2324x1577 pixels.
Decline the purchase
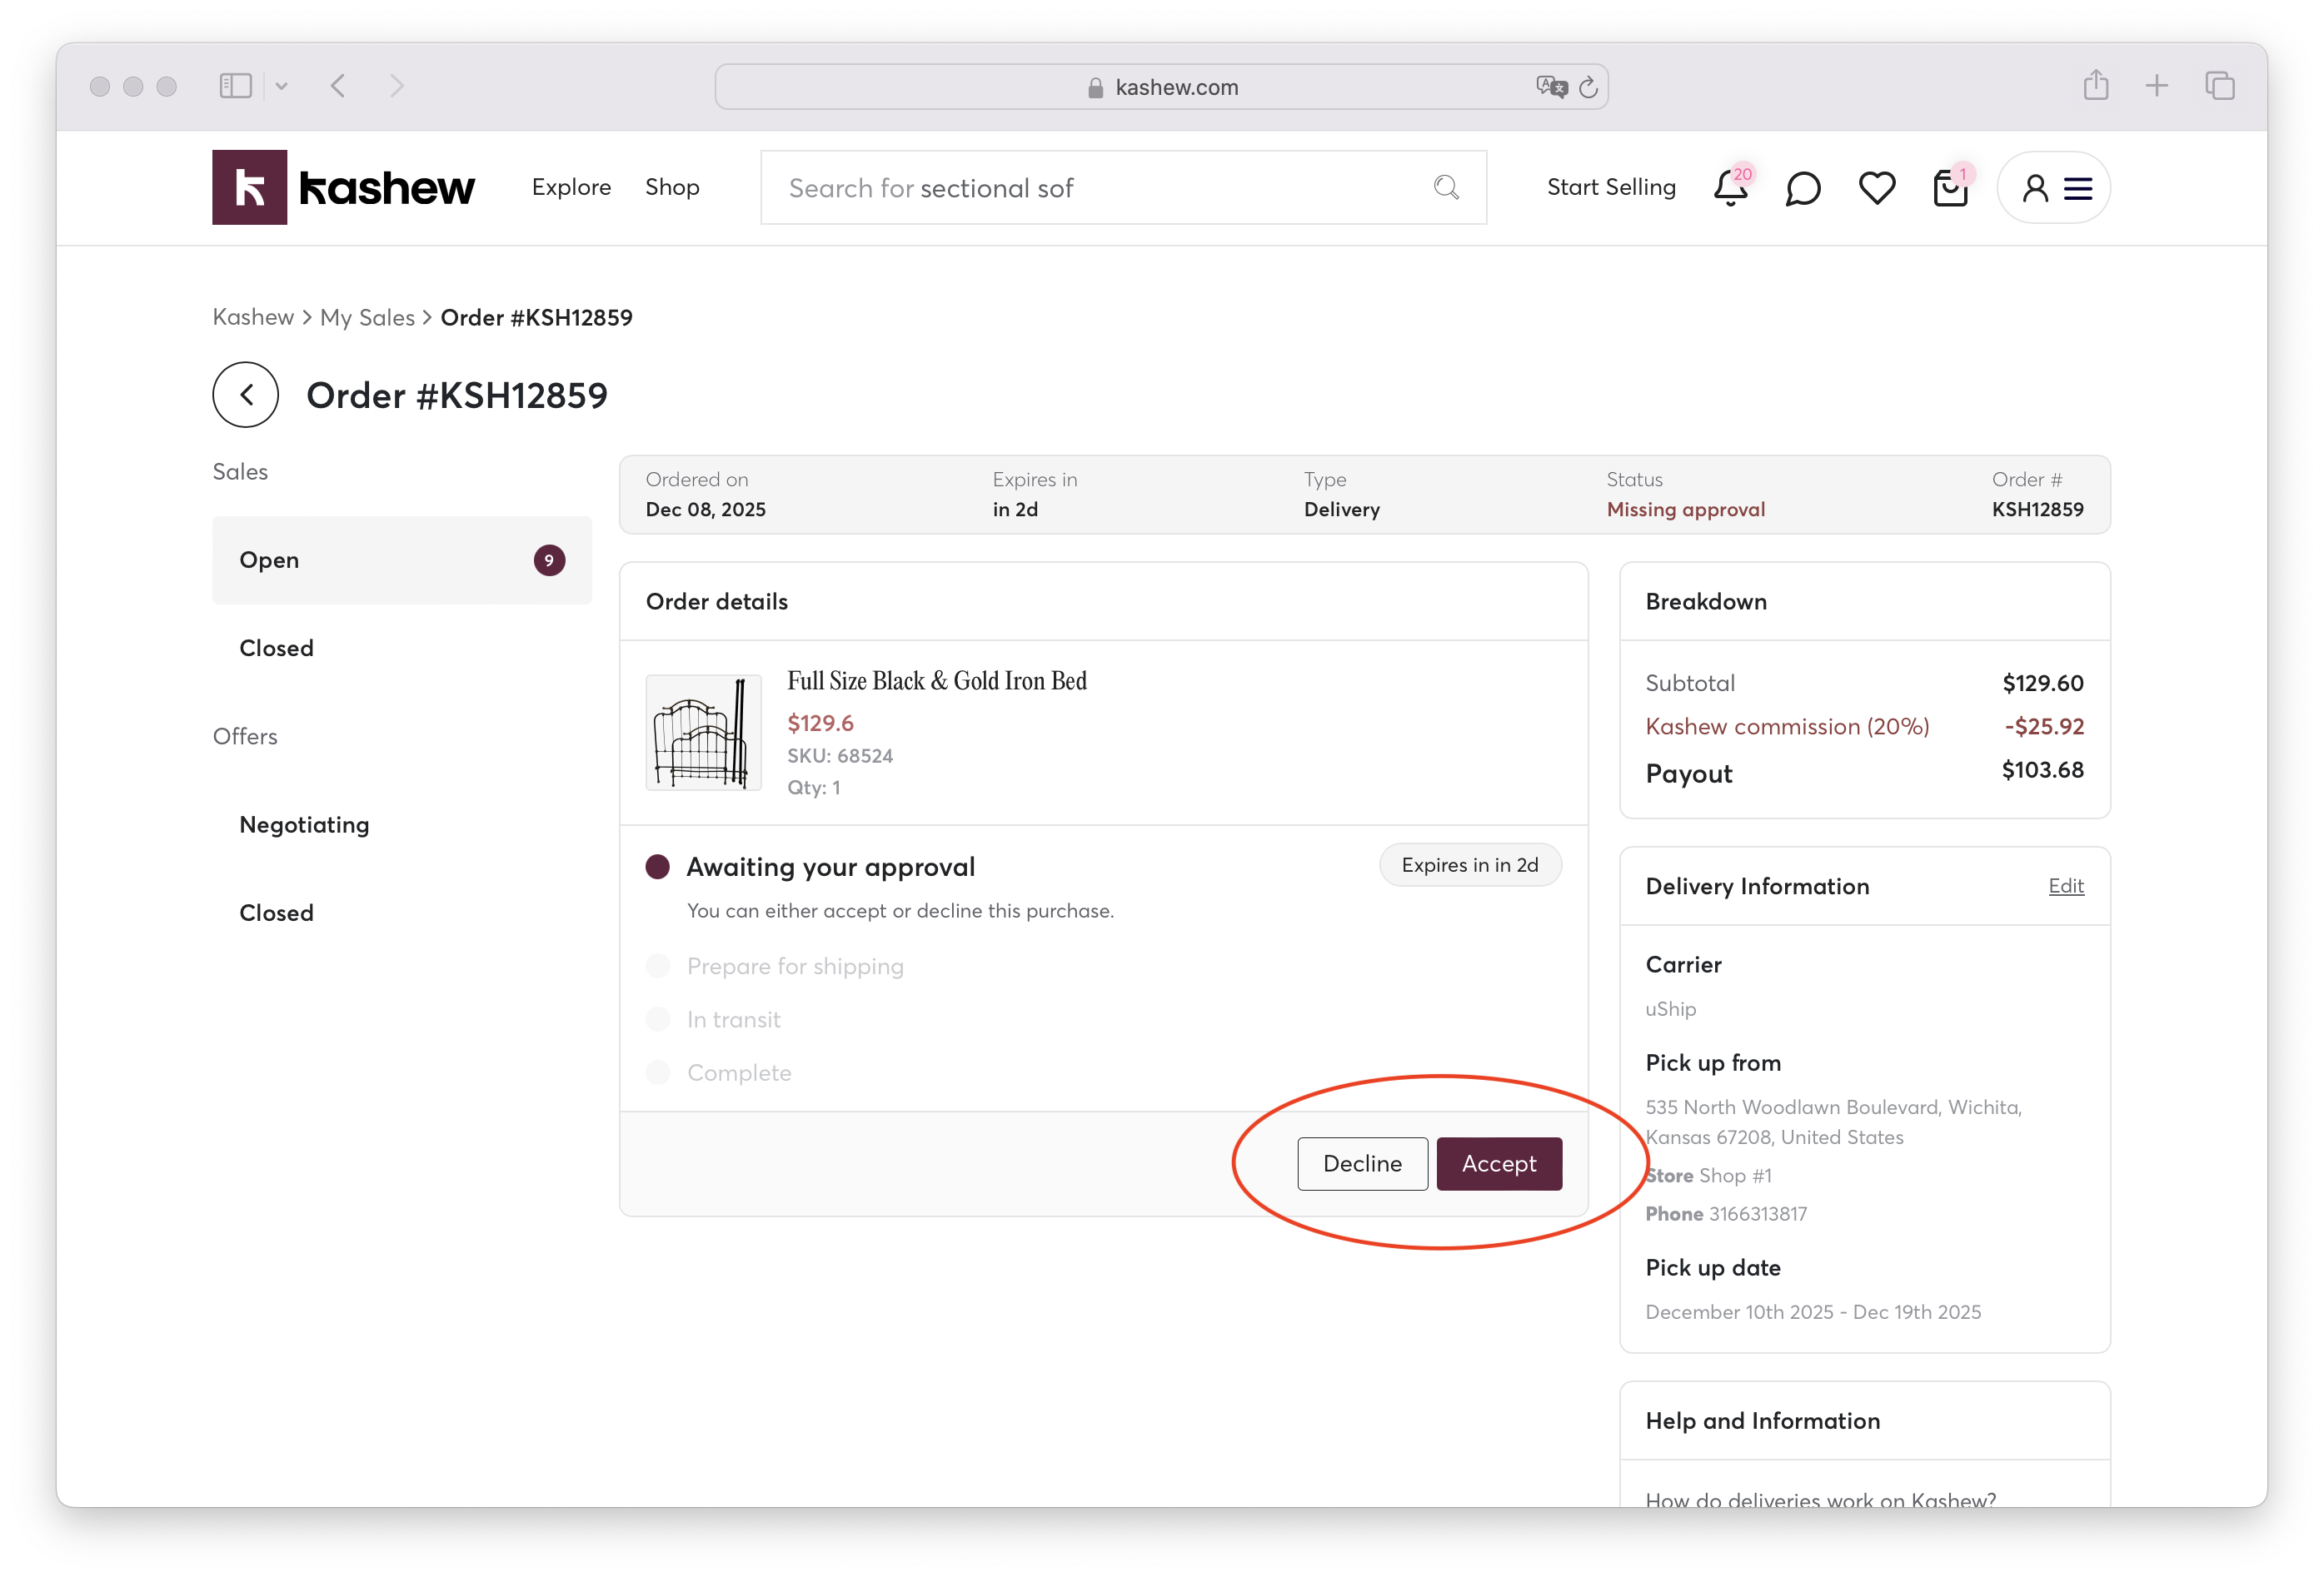pos(1362,1163)
